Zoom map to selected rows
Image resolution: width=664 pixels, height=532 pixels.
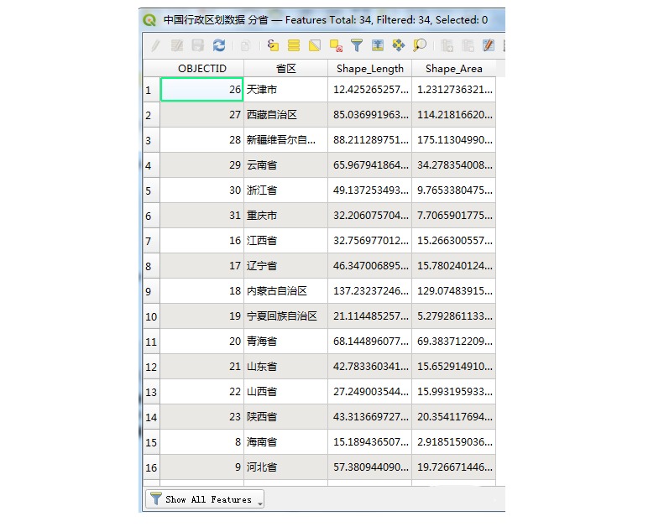point(420,45)
